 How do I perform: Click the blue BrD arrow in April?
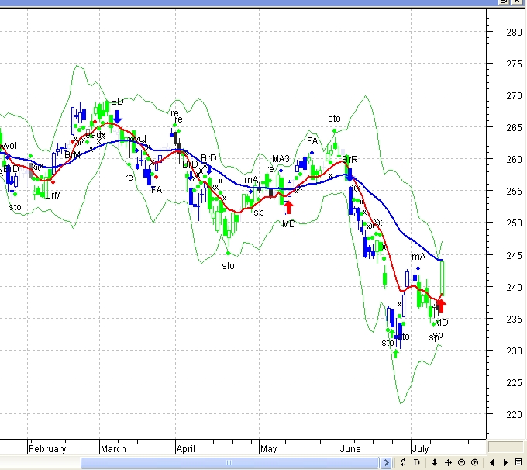coord(209,170)
